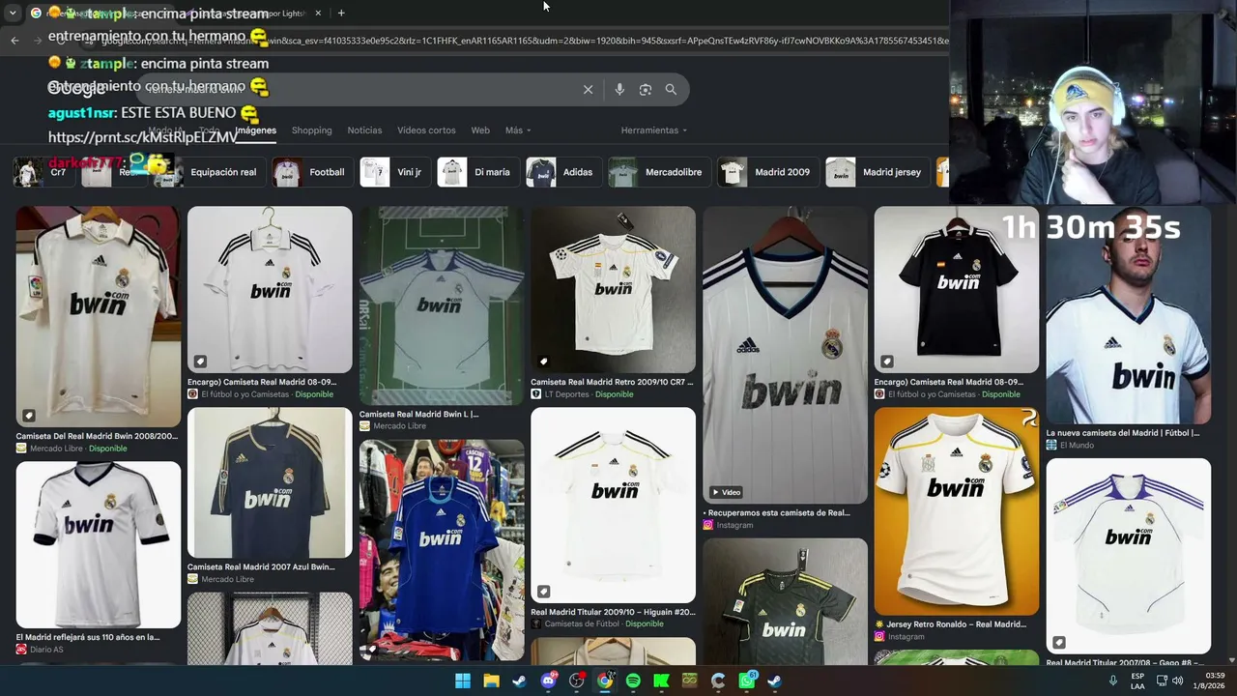Open the network status tray icon
This screenshot has height=696, width=1237.
click(1161, 681)
